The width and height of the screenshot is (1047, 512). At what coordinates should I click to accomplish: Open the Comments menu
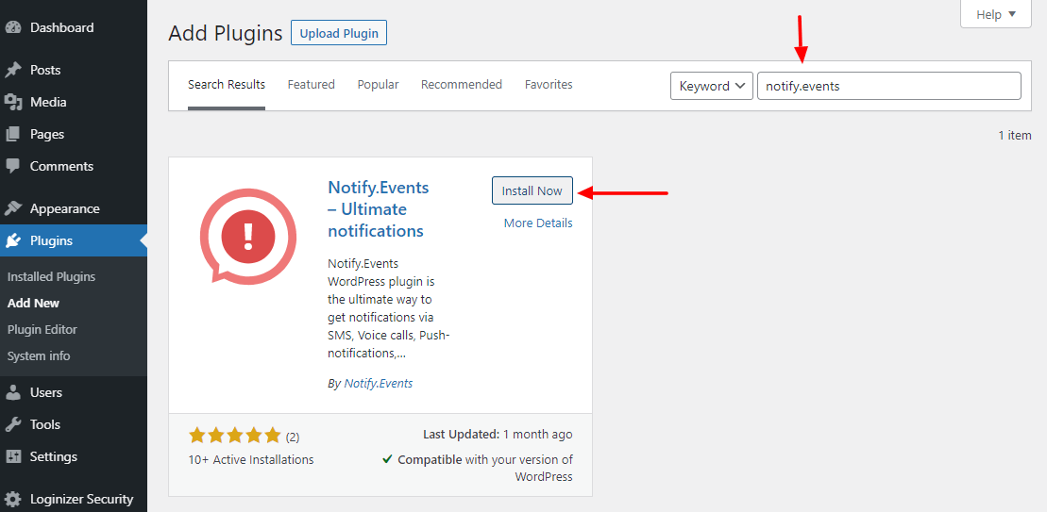(74, 166)
